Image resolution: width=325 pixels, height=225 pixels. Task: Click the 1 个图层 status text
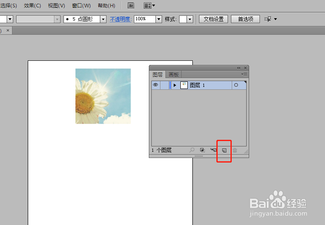point(162,150)
